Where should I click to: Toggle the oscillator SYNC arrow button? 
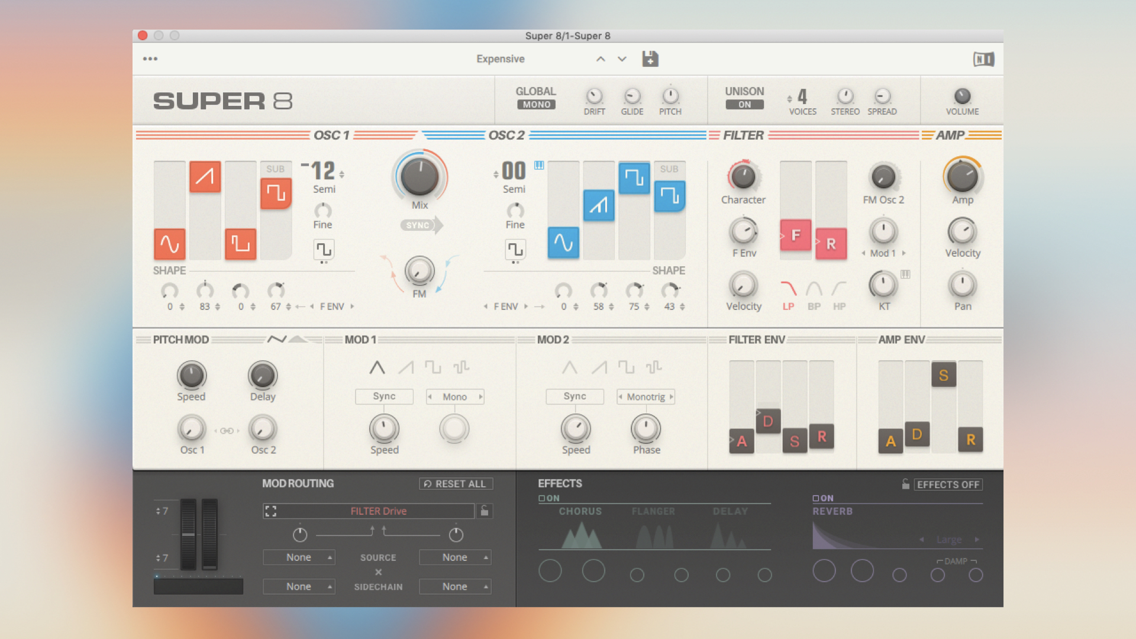pos(421,225)
